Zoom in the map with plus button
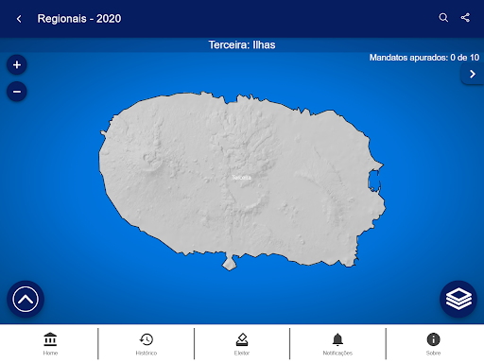This screenshot has width=484, height=363. tap(17, 65)
